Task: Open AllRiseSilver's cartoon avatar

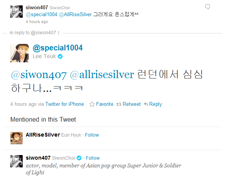Action: [17, 138]
